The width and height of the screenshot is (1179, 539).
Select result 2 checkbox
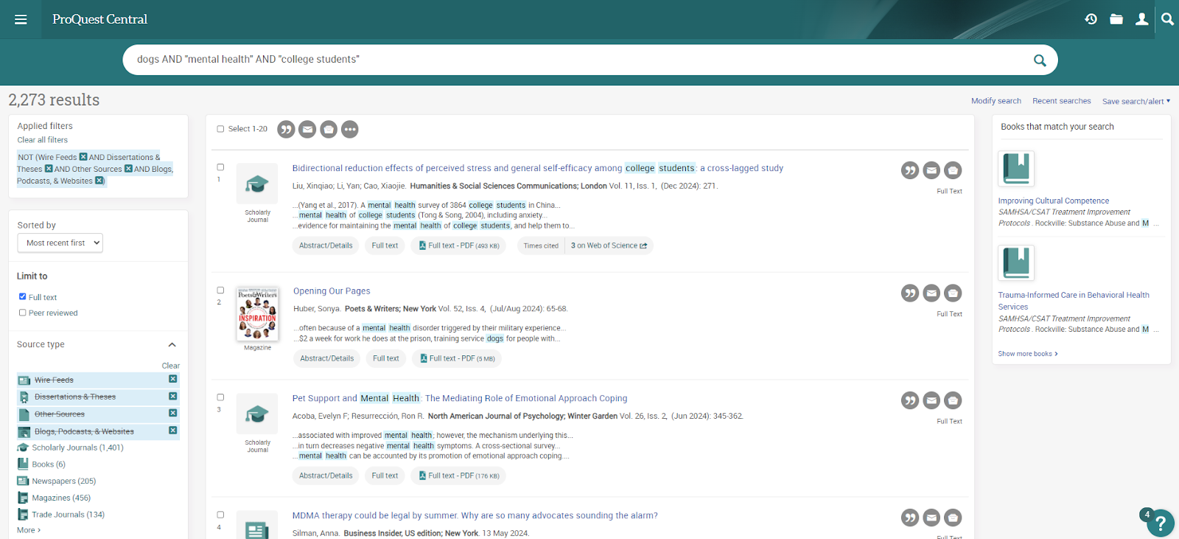(220, 291)
